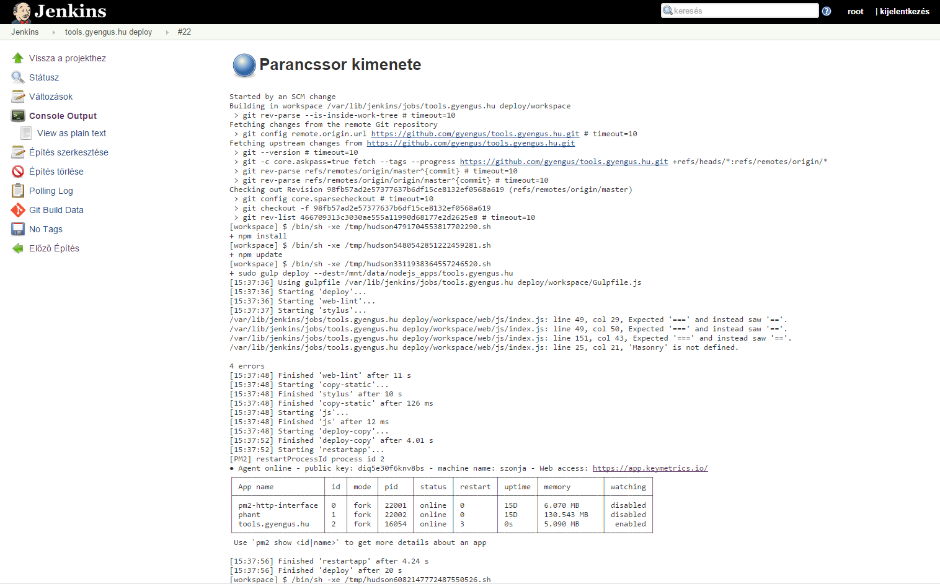
Task: Expand breadcrumb arrow after Jenkins
Action: 53,32
